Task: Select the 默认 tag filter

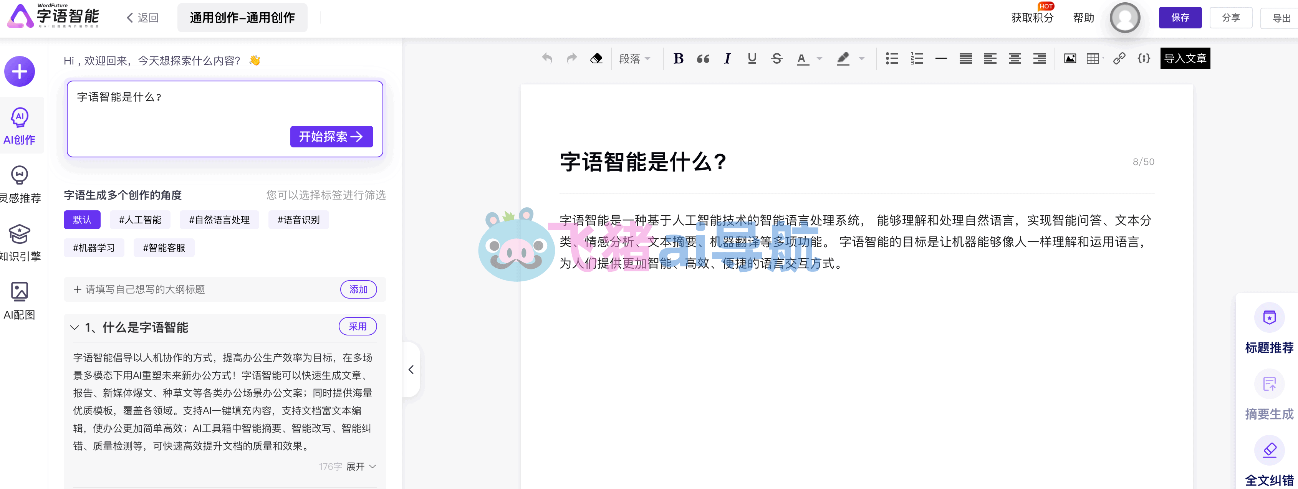Action: [x=82, y=220]
